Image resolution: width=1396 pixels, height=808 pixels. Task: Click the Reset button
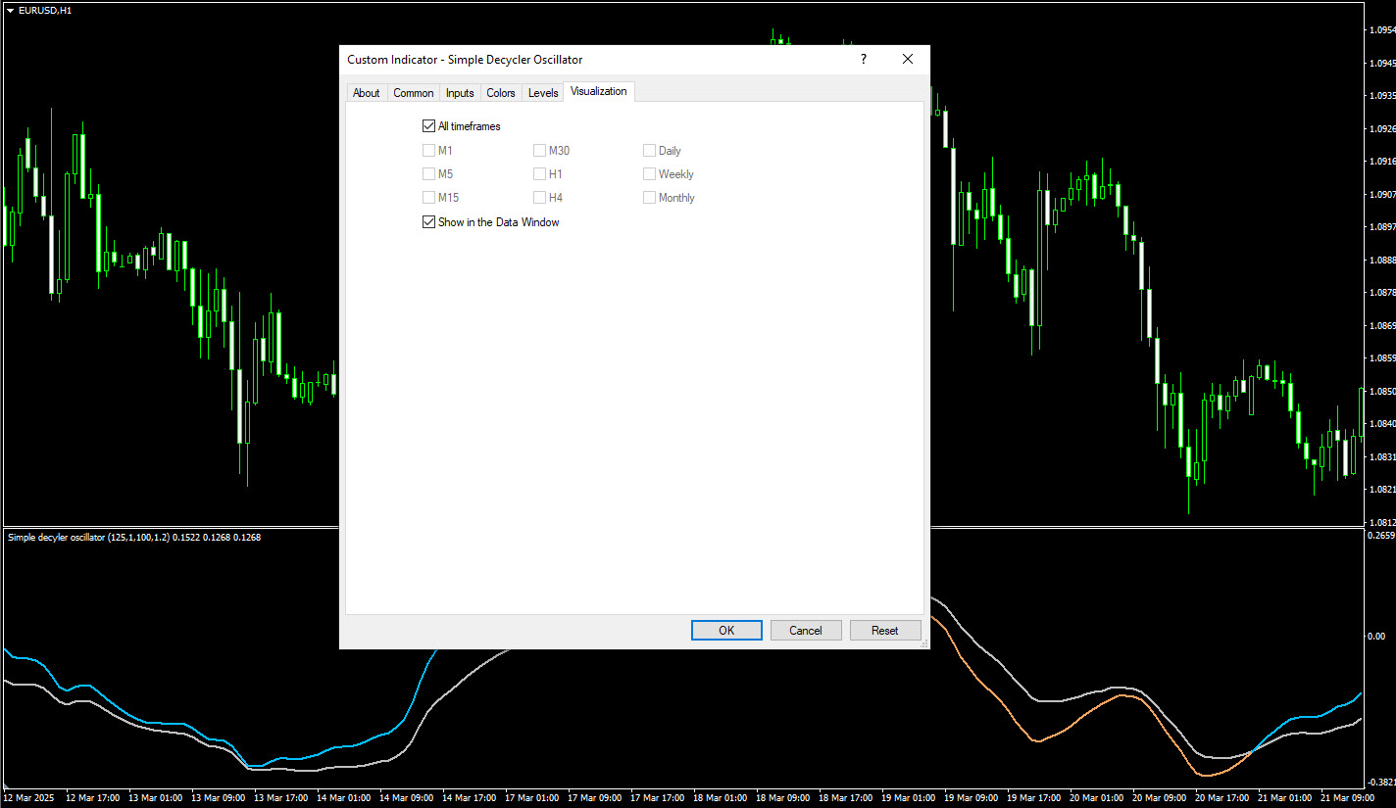(885, 631)
